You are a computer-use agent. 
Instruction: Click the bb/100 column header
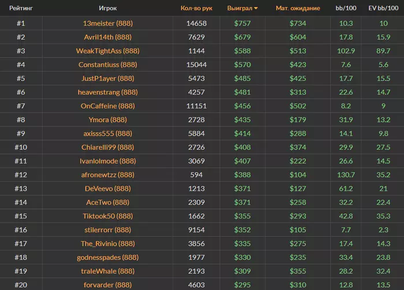[x=346, y=8]
